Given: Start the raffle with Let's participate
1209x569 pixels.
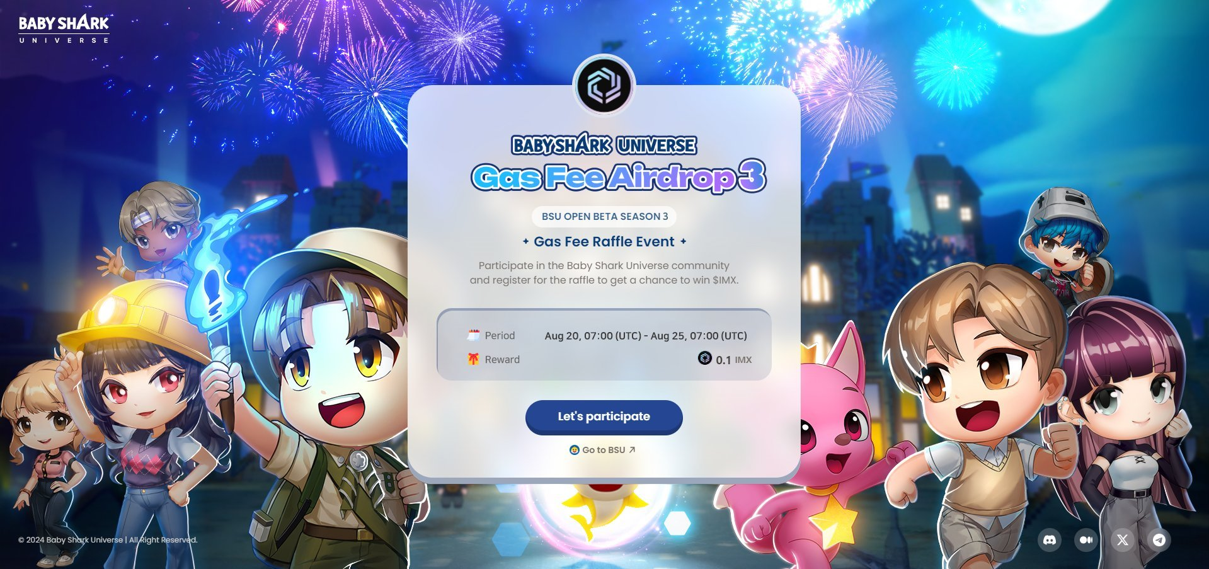Looking at the screenshot, I should (x=604, y=417).
